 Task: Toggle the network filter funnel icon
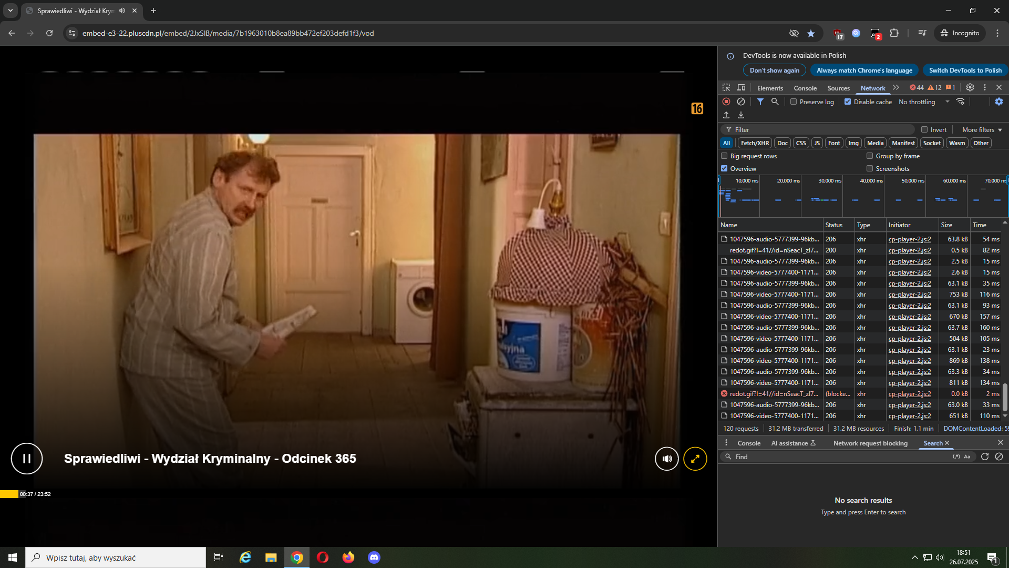click(x=760, y=102)
